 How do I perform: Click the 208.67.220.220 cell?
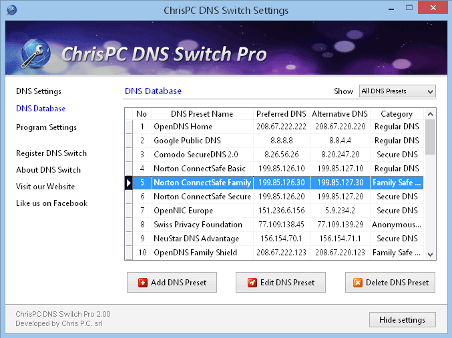point(340,127)
